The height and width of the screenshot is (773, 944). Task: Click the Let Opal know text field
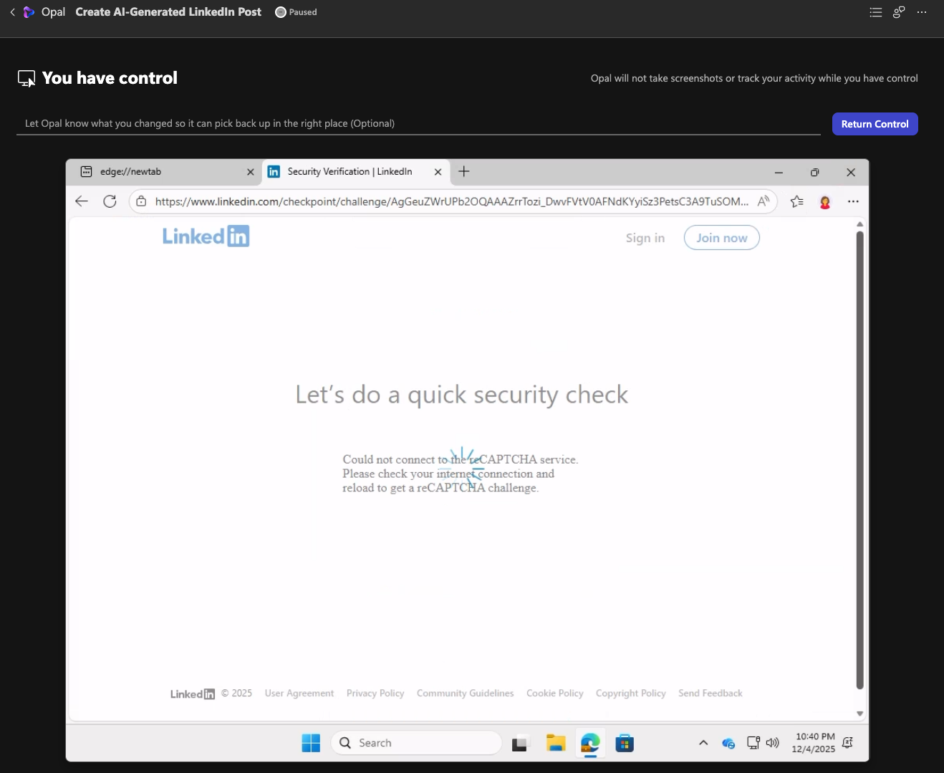pos(418,123)
